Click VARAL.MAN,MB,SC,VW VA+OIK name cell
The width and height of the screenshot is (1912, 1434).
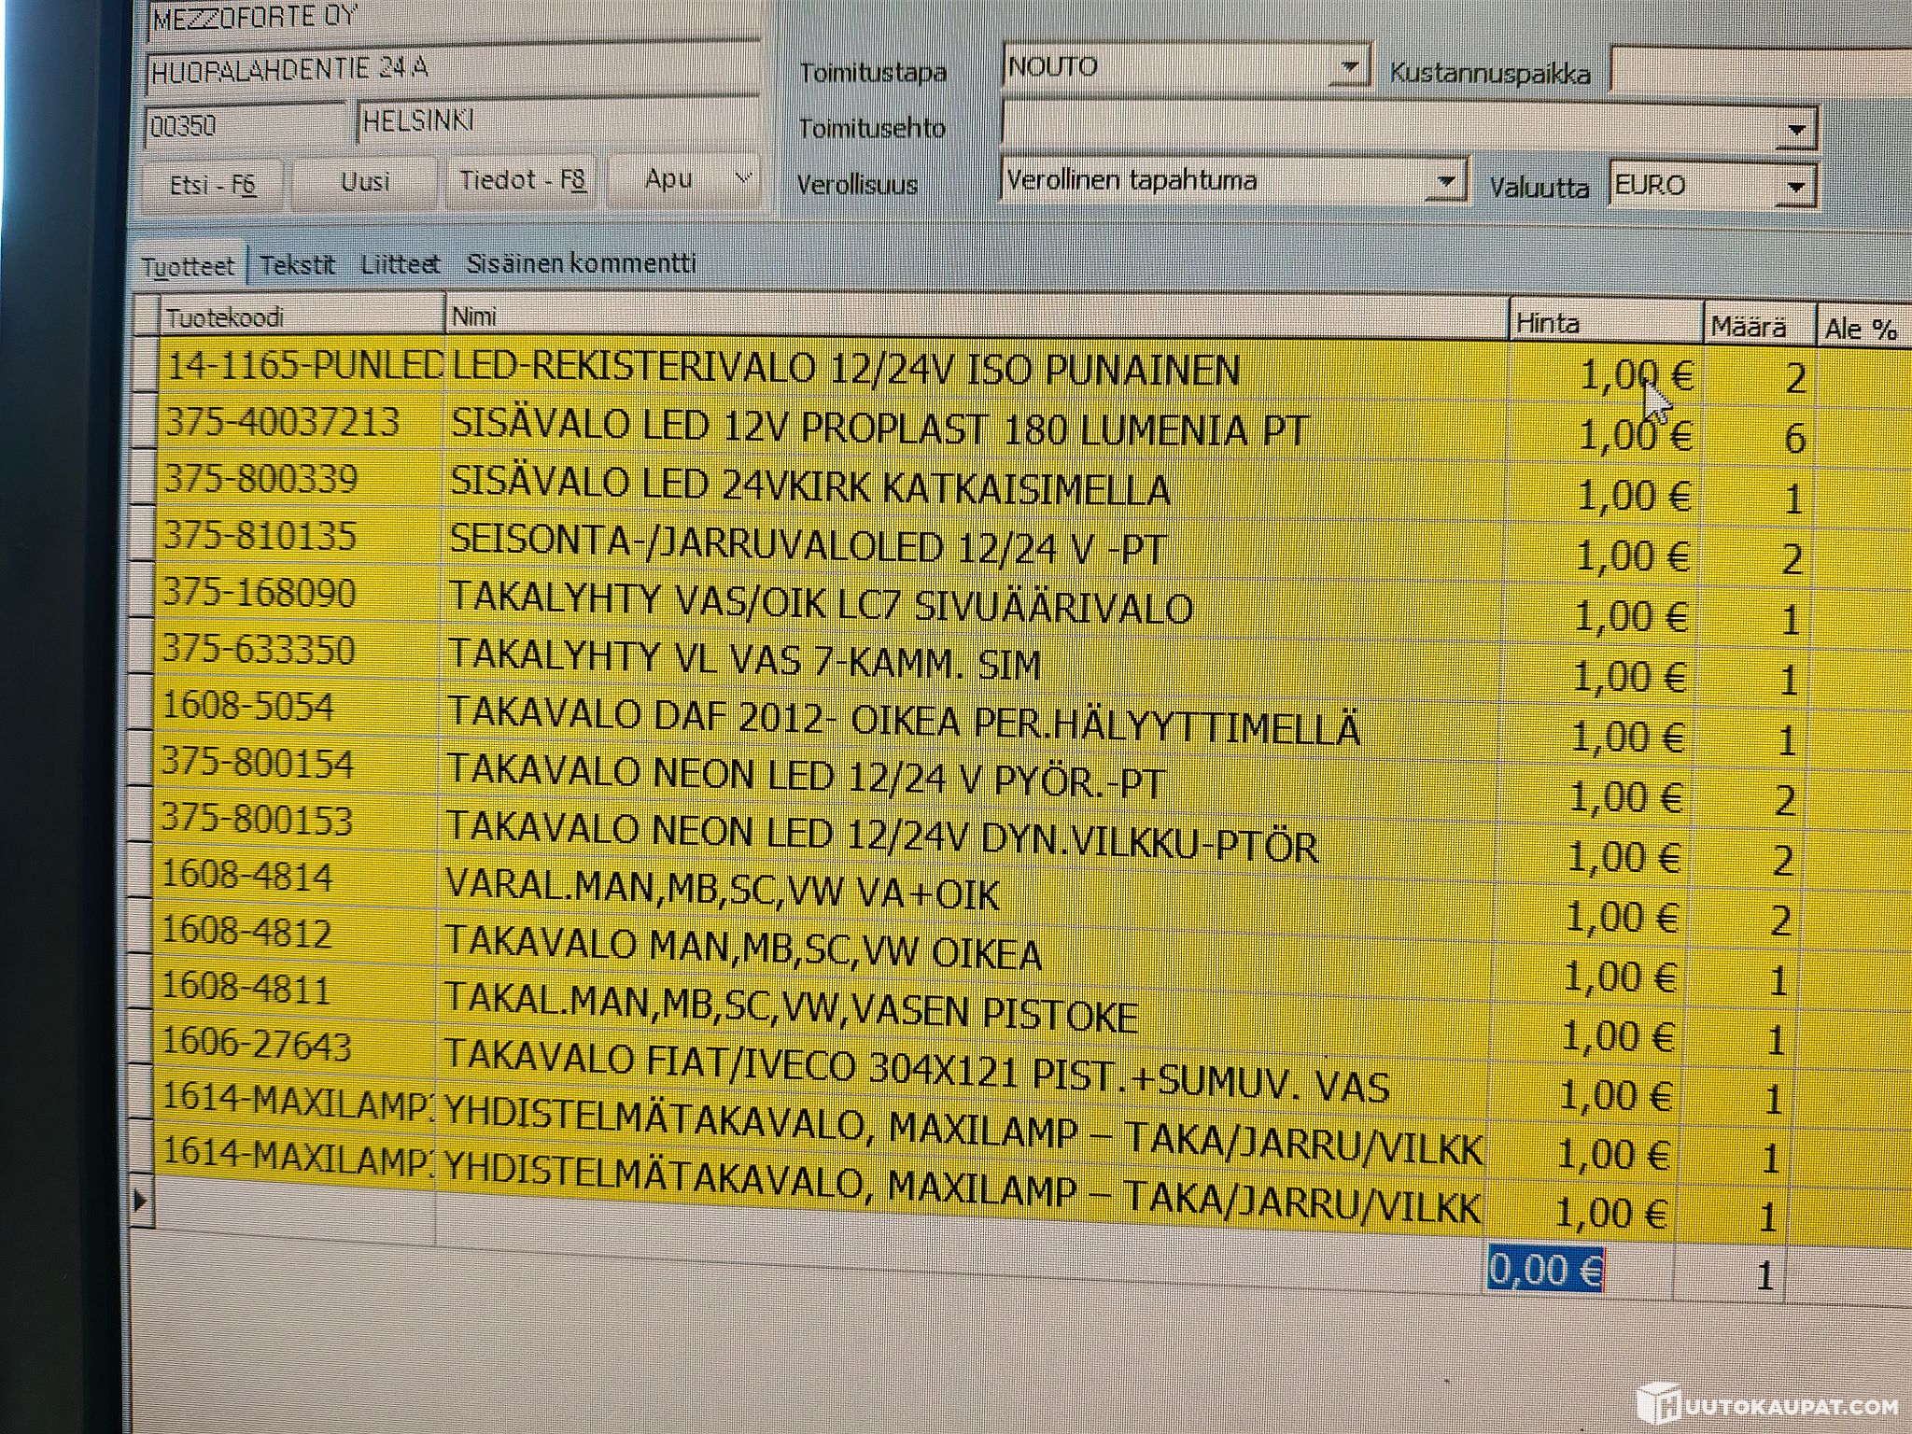tap(723, 889)
